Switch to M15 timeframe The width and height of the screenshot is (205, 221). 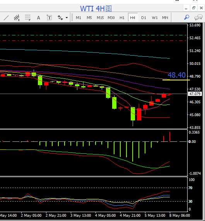100,18
